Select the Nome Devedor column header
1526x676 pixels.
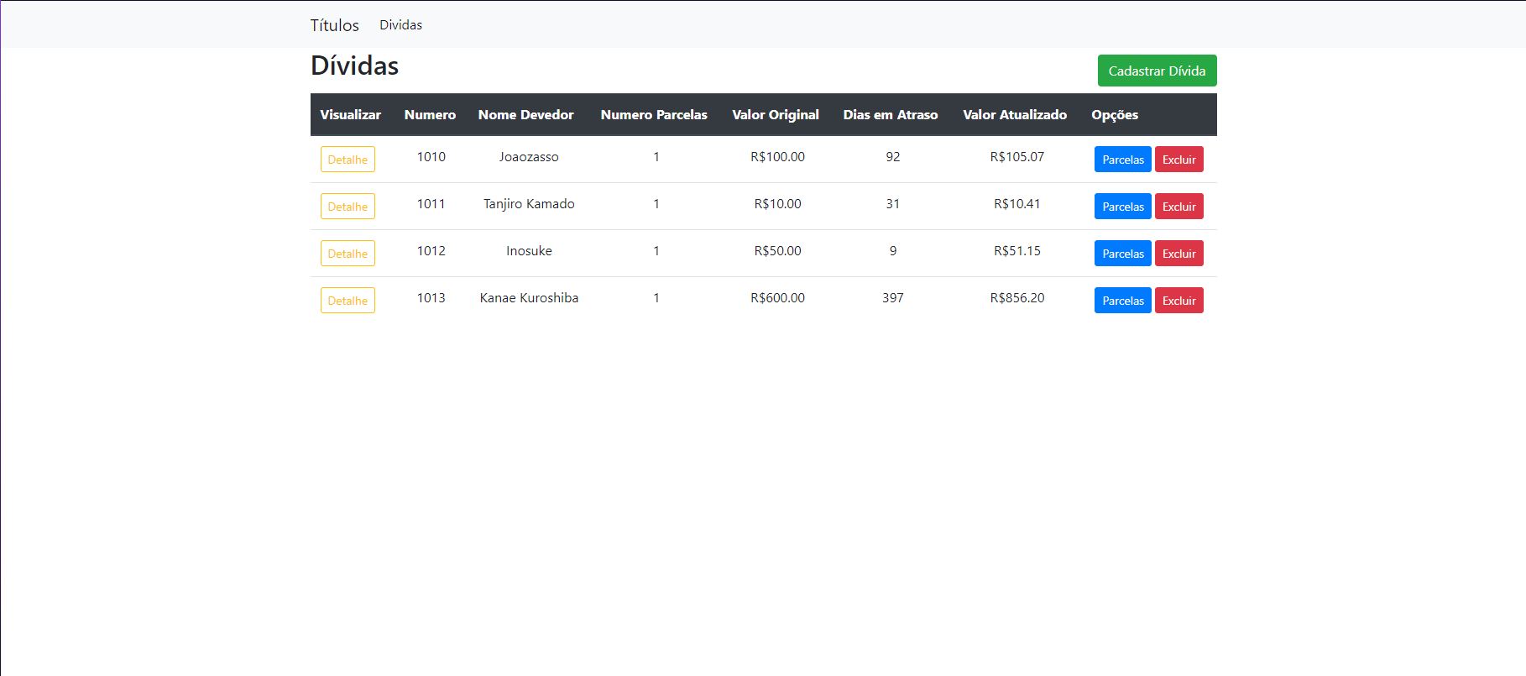pos(526,115)
